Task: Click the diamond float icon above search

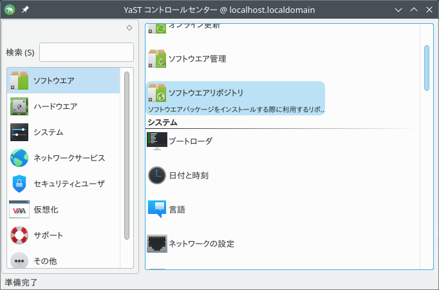Action: (x=129, y=28)
